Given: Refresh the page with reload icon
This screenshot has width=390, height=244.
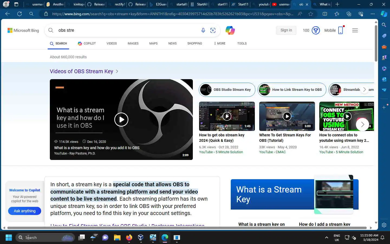Looking at the screenshot, I should 19,14.
